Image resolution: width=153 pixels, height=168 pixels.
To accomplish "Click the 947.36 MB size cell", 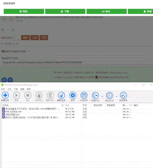I will tap(70, 112).
